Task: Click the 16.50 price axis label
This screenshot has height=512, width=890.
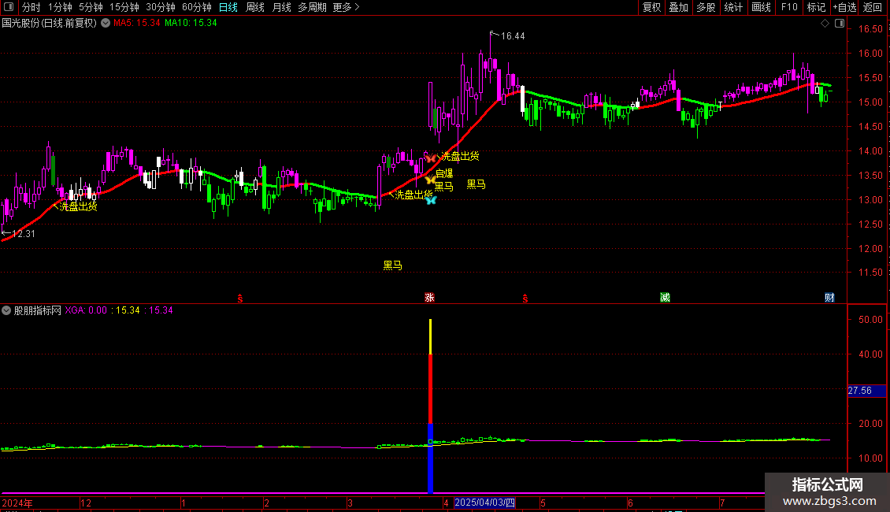Action: pyautogui.click(x=870, y=29)
